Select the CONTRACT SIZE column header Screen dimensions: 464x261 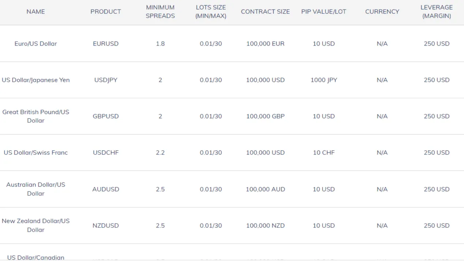(x=265, y=12)
